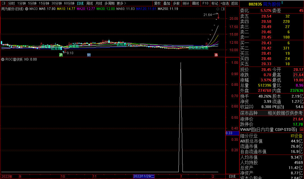304x179 pixels.
Task: Open the VWAP chart icon at row end
Action: (x=302, y=129)
